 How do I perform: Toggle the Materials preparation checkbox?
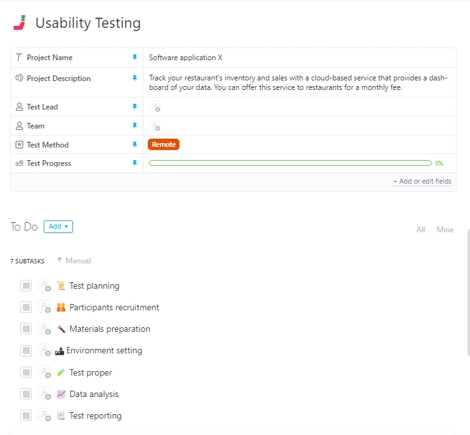click(26, 329)
